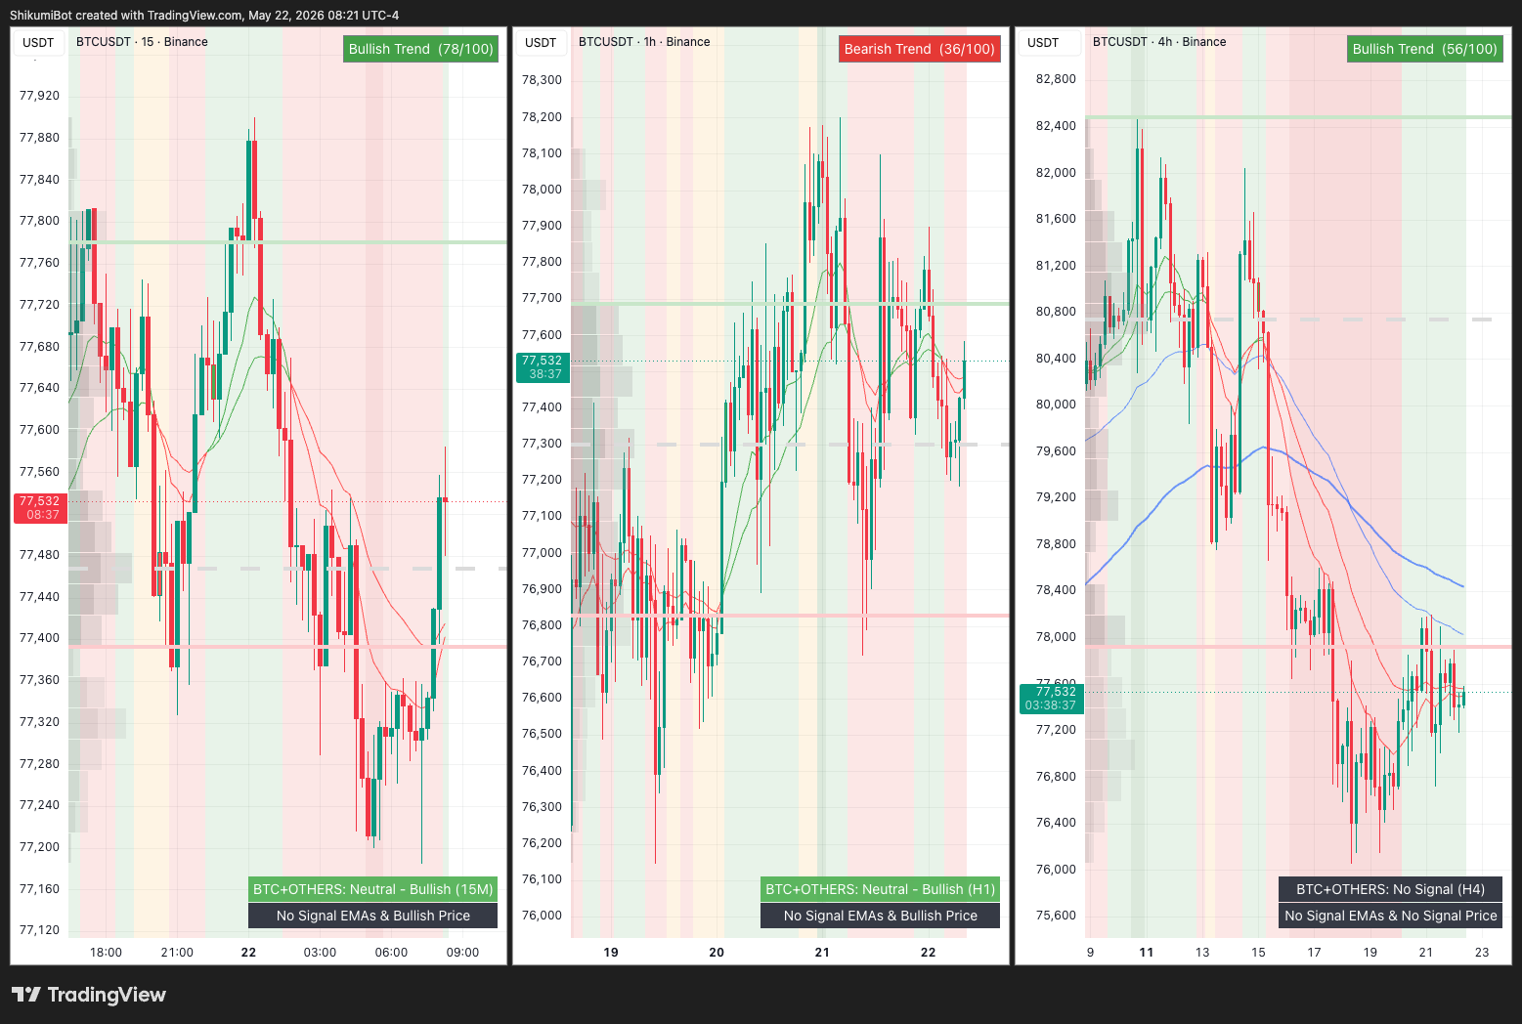Click the 'Bullish Trend (78/100)' label
The image size is (1522, 1024).
coord(421,49)
